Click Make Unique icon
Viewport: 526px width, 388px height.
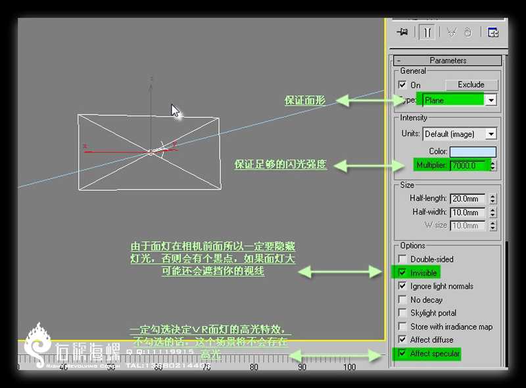coord(452,33)
